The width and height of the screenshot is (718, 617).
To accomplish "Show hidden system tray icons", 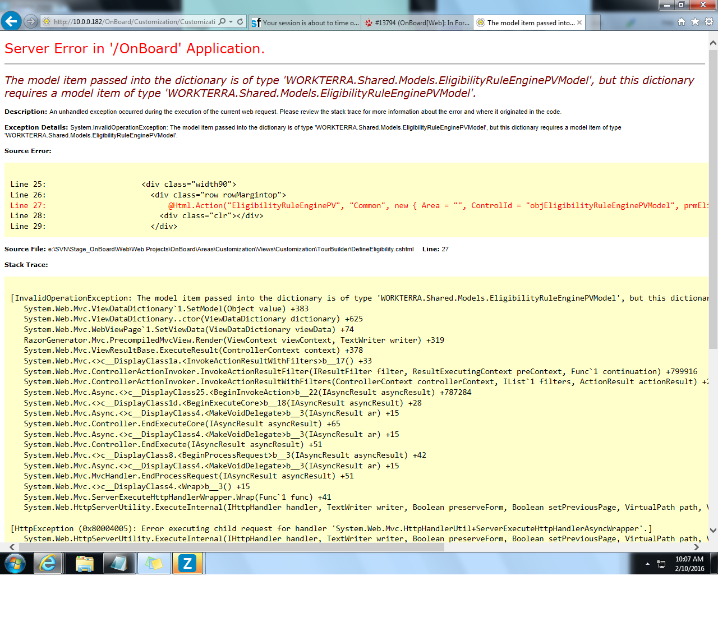I will [647, 564].
